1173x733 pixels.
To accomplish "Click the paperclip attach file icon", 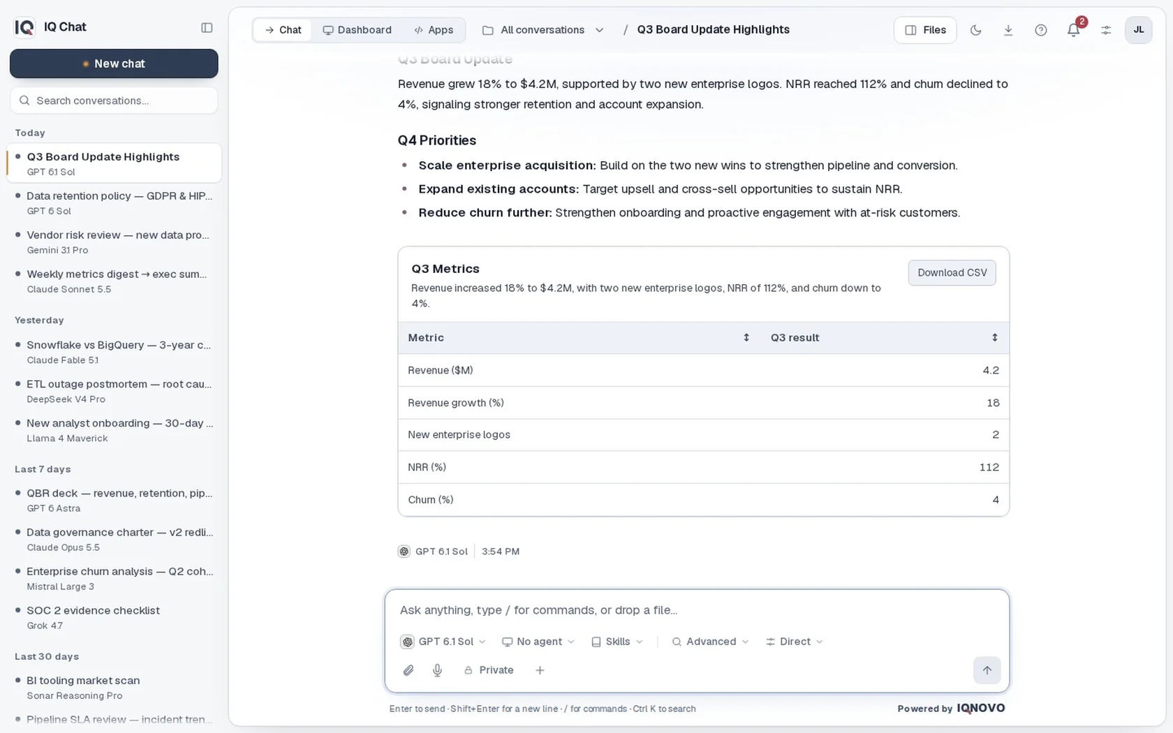I will tap(408, 670).
